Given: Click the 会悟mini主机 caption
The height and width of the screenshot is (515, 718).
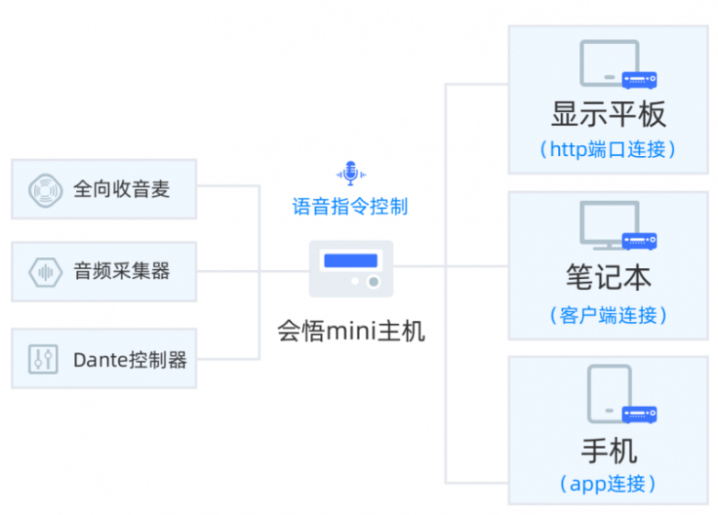Looking at the screenshot, I should point(352,331).
